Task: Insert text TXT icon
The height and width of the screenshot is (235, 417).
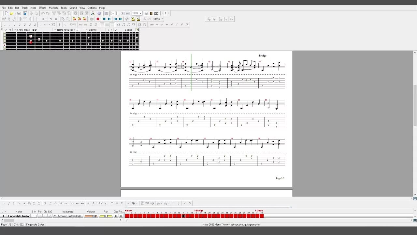Action: click(x=147, y=203)
